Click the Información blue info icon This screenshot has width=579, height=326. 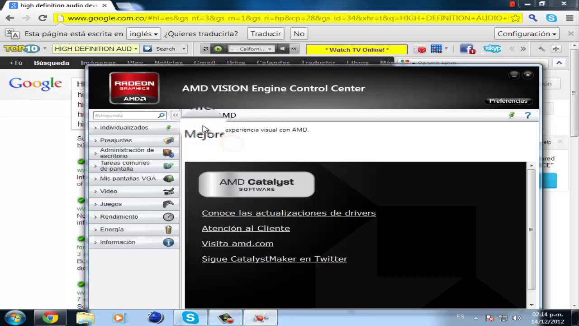pyautogui.click(x=168, y=242)
